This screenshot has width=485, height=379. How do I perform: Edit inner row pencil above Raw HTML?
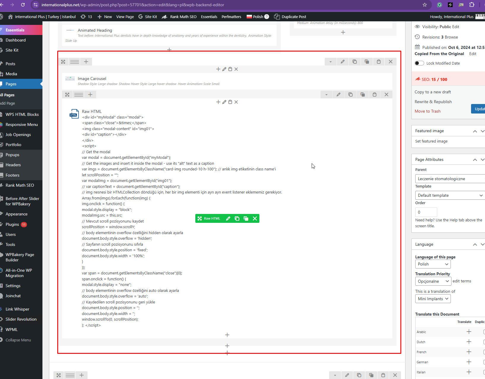pyautogui.click(x=338, y=95)
